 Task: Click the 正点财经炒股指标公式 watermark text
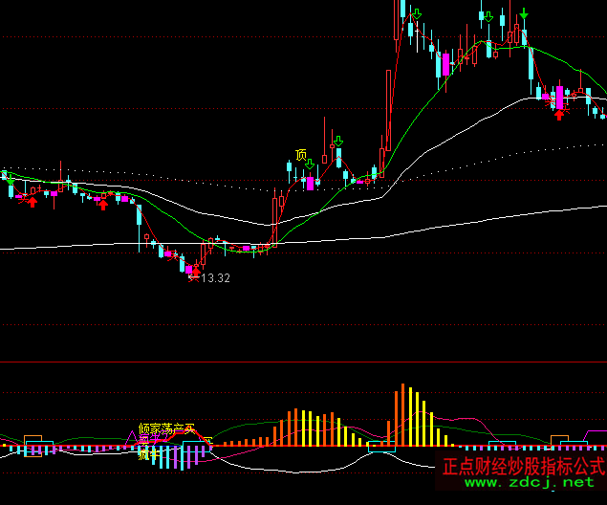pos(523,467)
